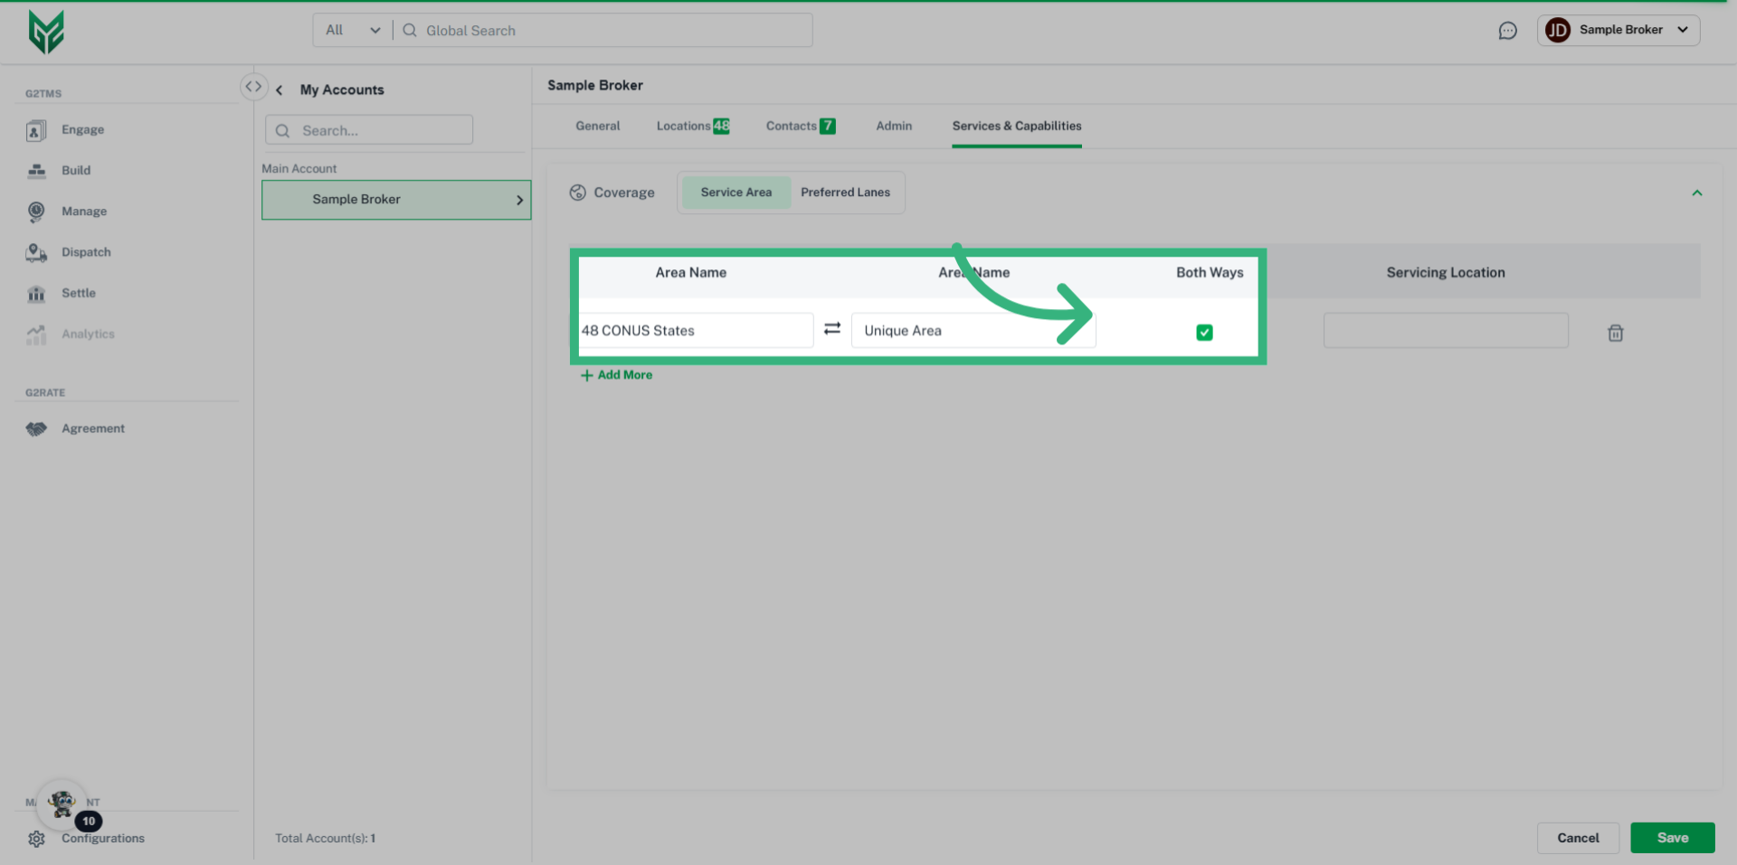Image resolution: width=1737 pixels, height=865 pixels.
Task: Open the Agreement handshake icon
Action: pos(36,429)
